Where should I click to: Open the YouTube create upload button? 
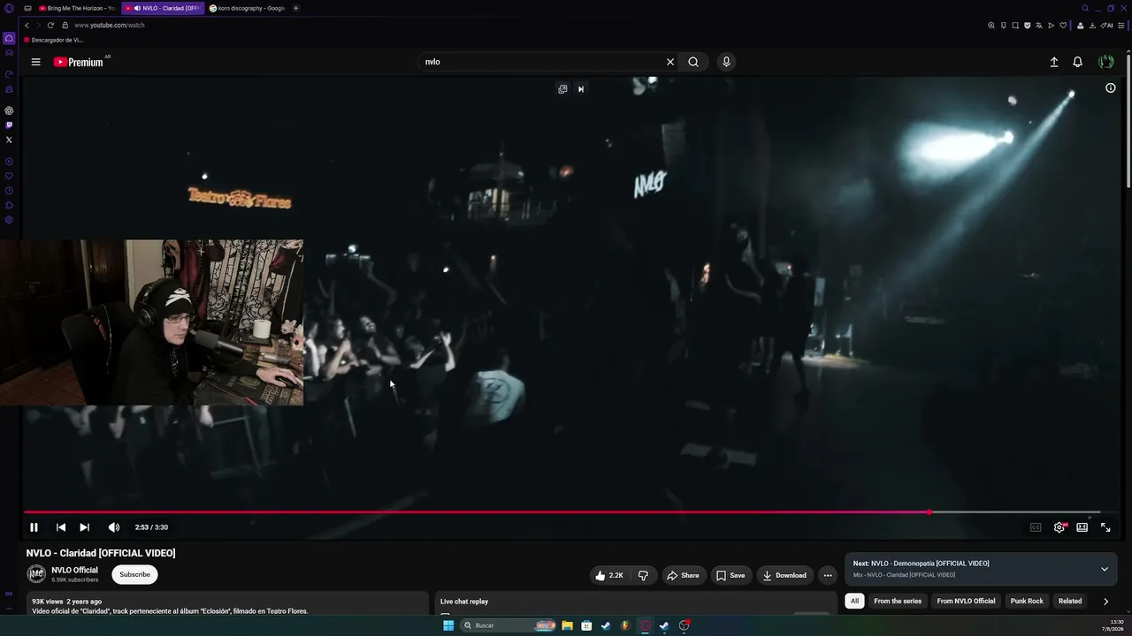pos(1054,62)
